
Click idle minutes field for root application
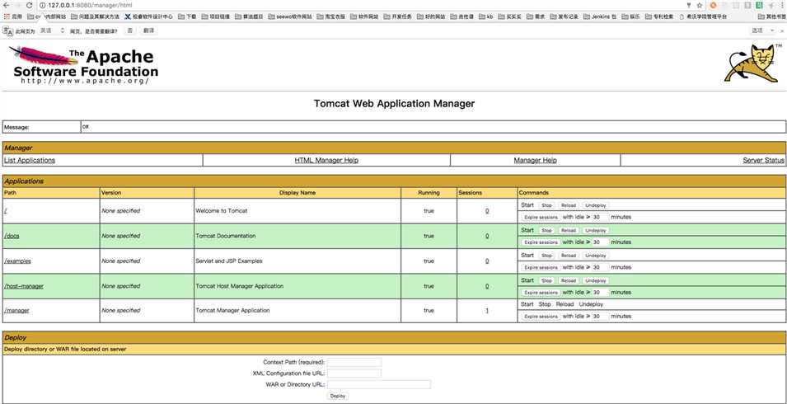pos(600,218)
